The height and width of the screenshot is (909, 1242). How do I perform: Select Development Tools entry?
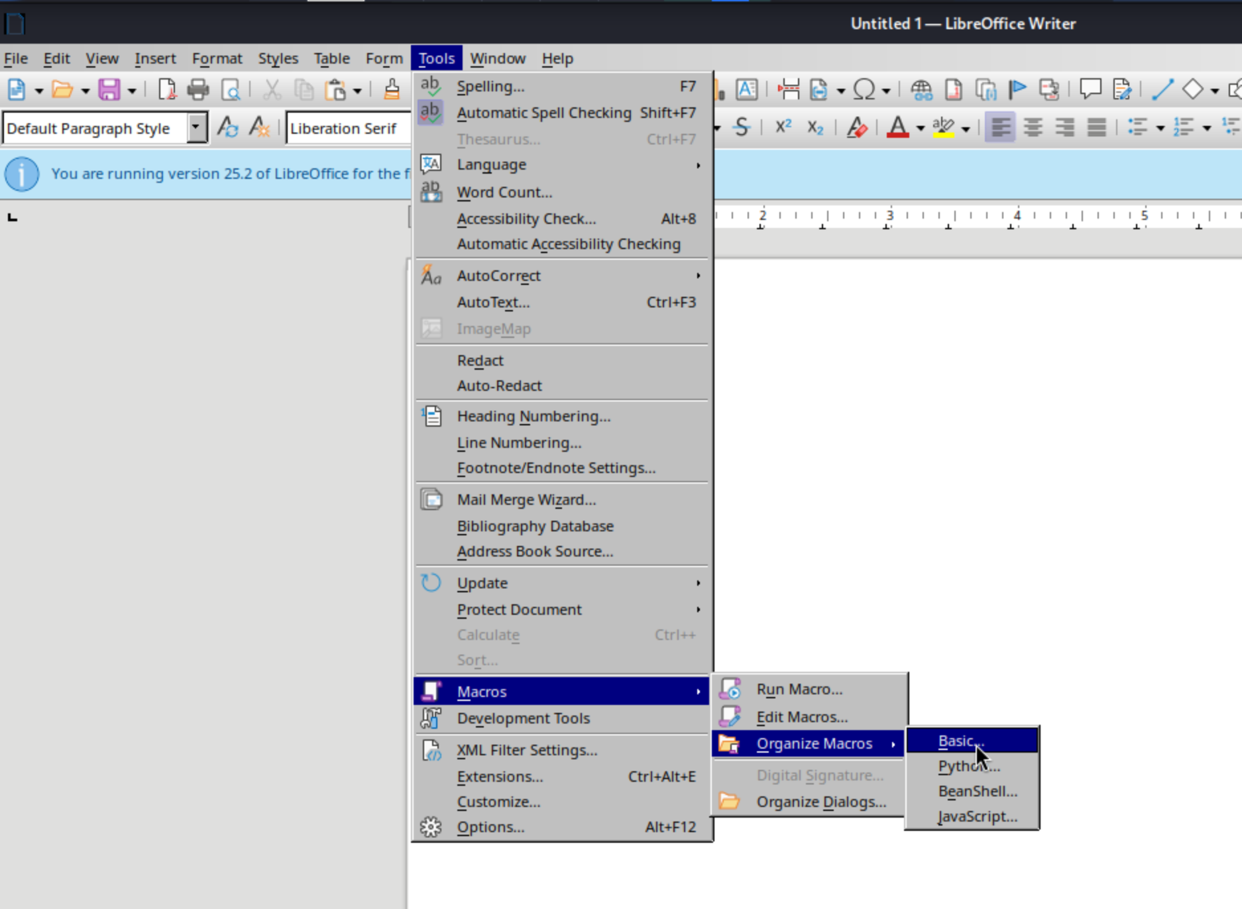pyautogui.click(x=561, y=718)
